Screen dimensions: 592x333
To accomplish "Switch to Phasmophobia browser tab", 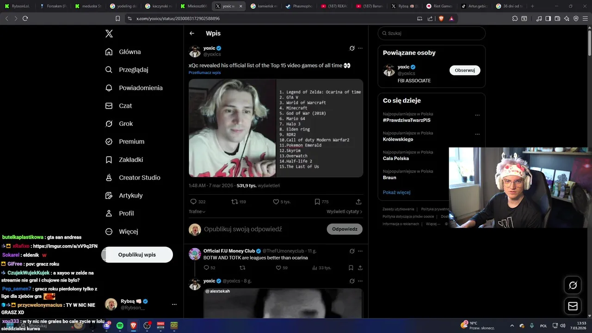I will coord(299,6).
